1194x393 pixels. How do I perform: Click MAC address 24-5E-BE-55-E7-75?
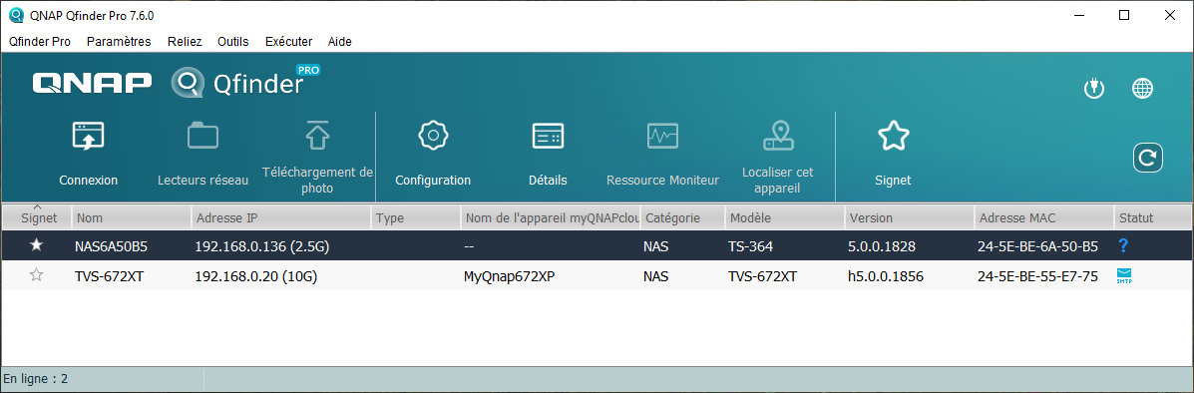tap(1038, 276)
